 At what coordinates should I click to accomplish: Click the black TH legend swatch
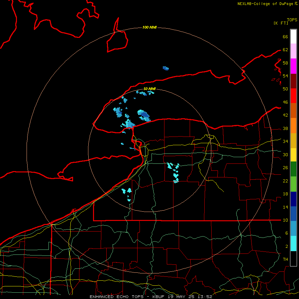pos(293,258)
